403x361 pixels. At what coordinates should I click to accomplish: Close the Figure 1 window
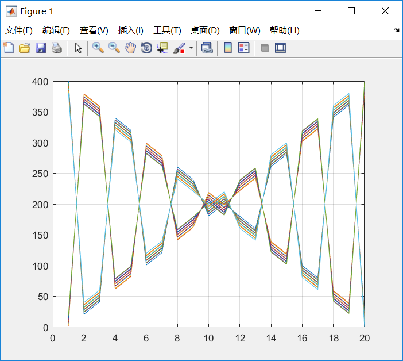click(385, 11)
